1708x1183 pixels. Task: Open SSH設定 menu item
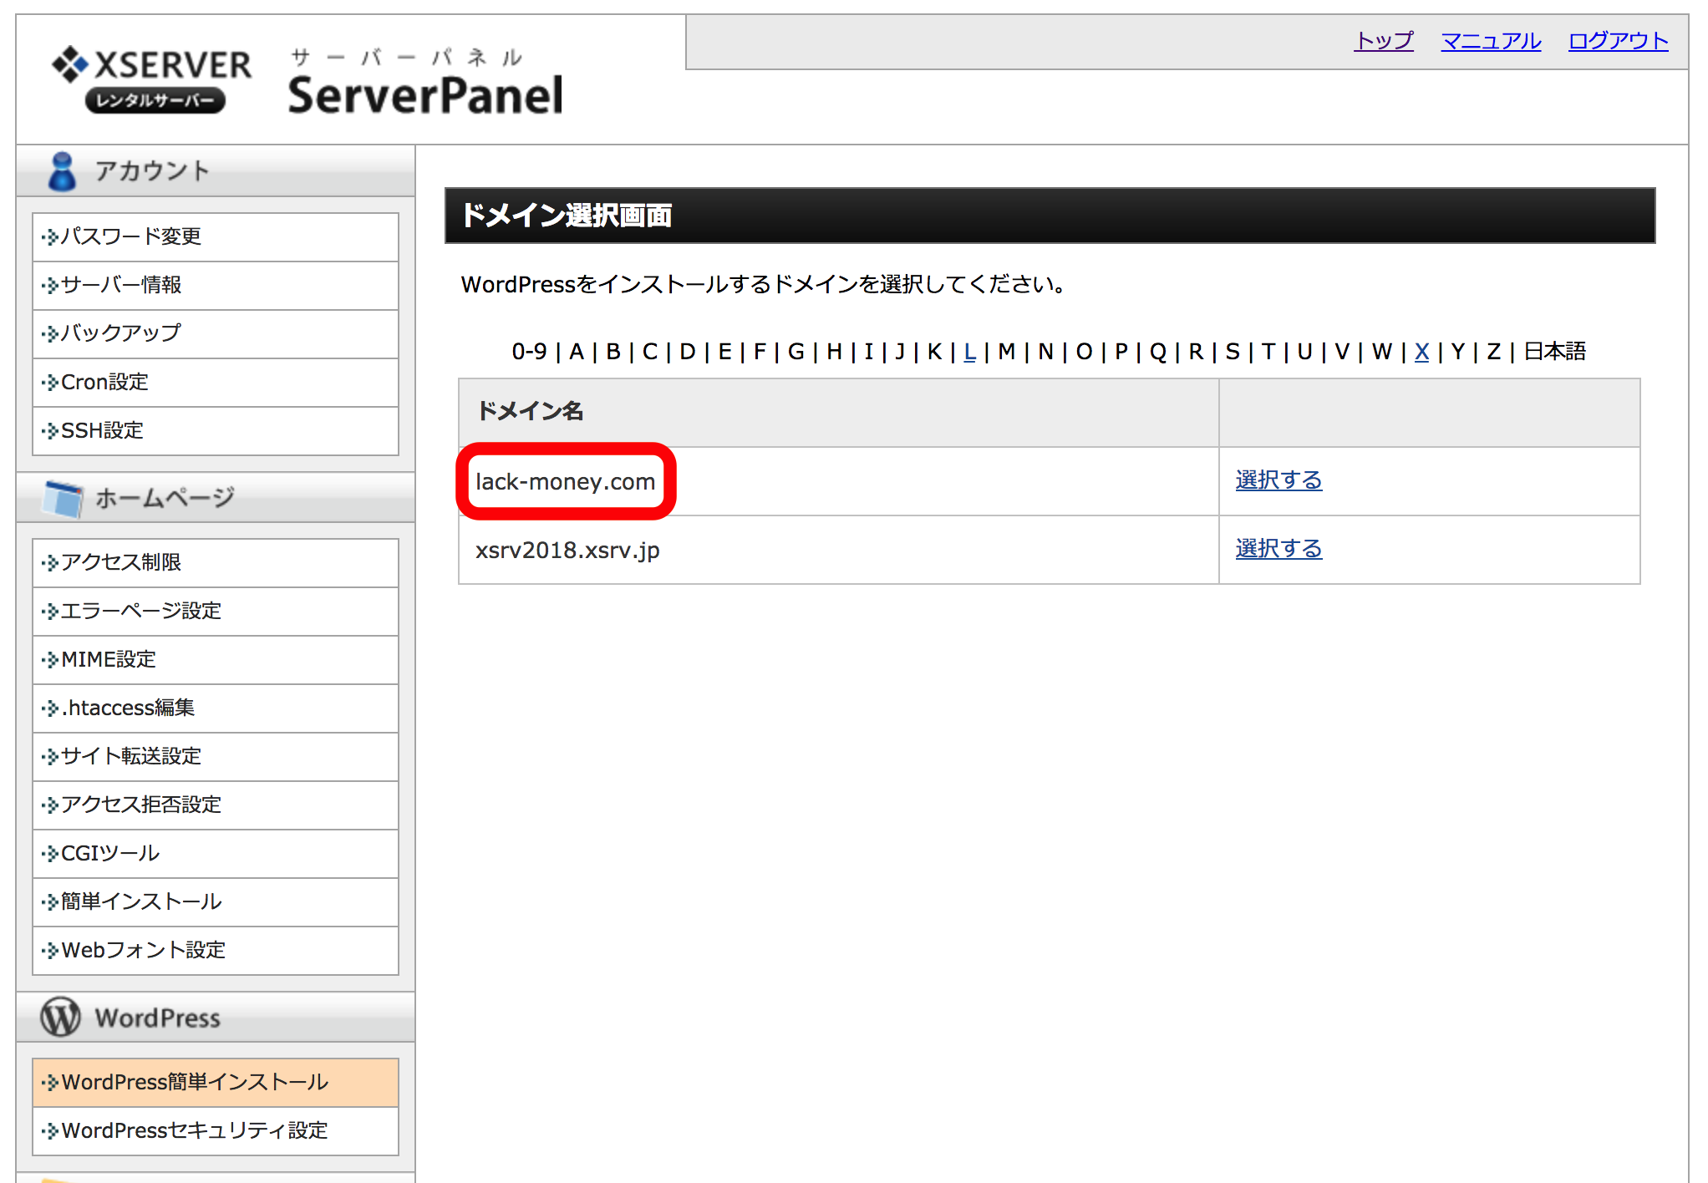click(x=216, y=430)
